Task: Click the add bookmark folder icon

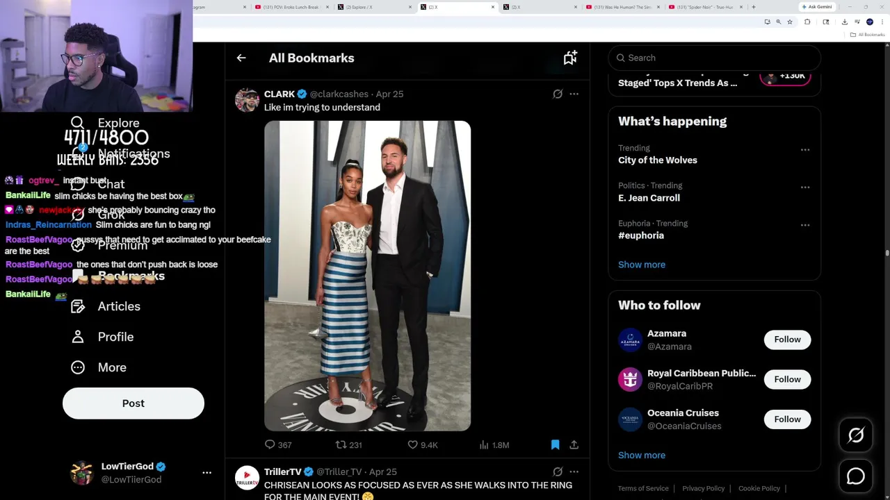Action: (570, 58)
